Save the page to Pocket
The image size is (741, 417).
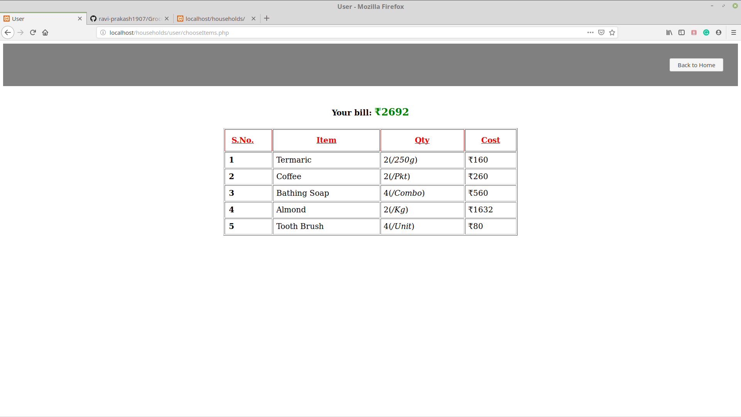pos(601,32)
